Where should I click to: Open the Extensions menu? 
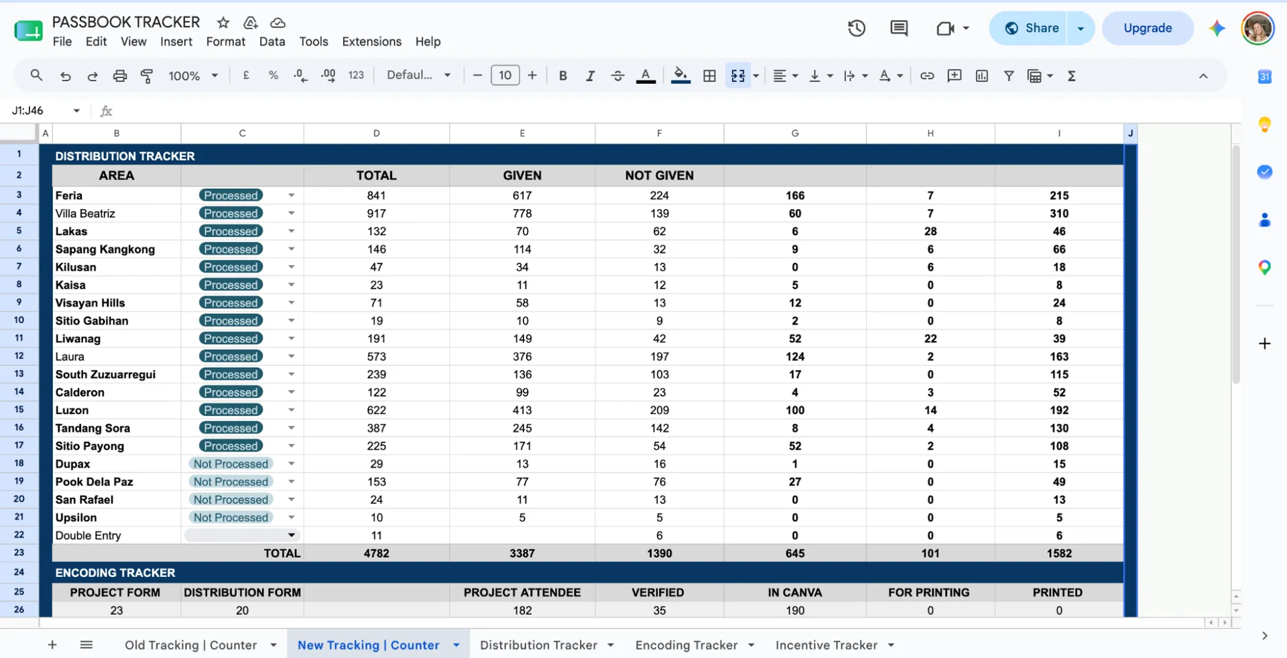(x=371, y=42)
